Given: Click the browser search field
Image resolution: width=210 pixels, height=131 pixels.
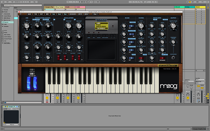Looking at the screenshot, I should coord(23,5).
